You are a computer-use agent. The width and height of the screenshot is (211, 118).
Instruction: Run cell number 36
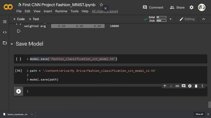18,71
